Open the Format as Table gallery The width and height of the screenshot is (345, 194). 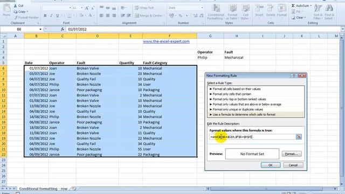tap(232, 12)
